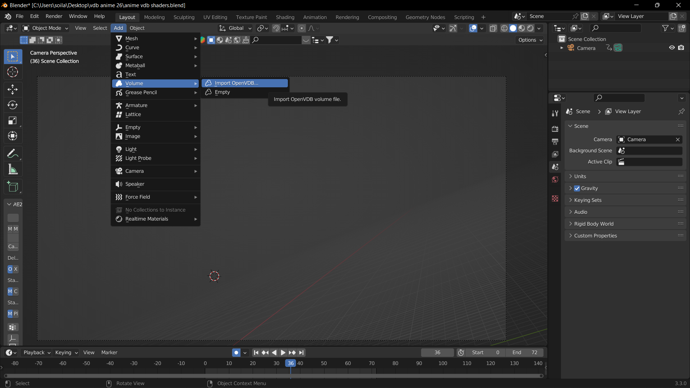
Task: Expand the Rigid Body World panel
Action: 593,224
